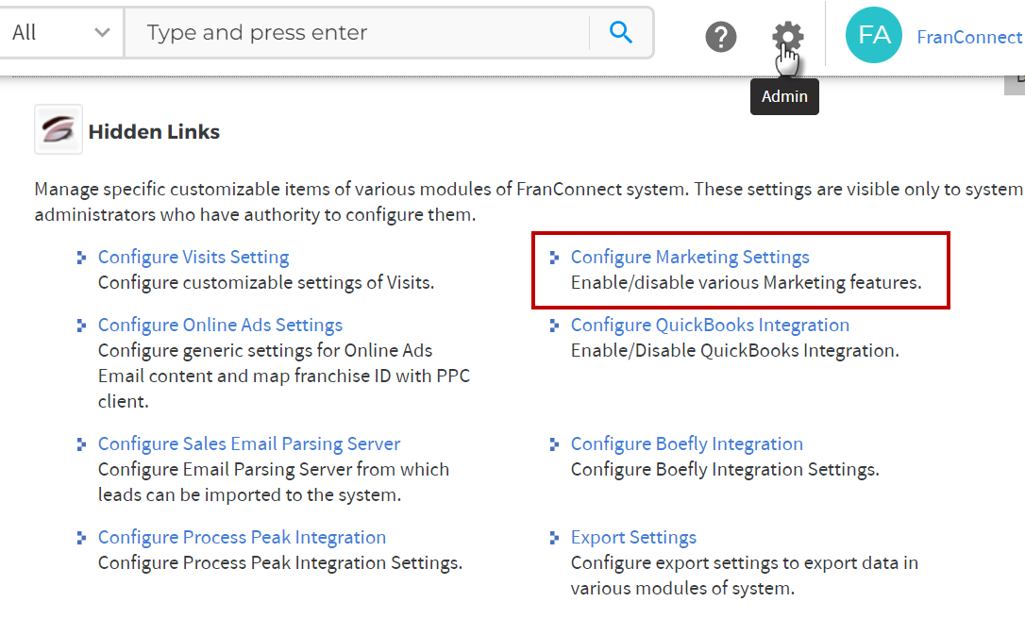The width and height of the screenshot is (1025, 619).
Task: Click the search magnifier icon
Action: pos(620,32)
